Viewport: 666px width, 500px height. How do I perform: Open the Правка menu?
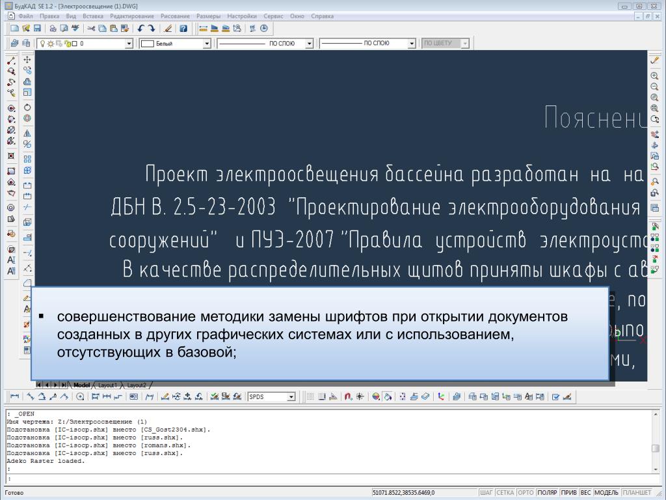point(49,16)
